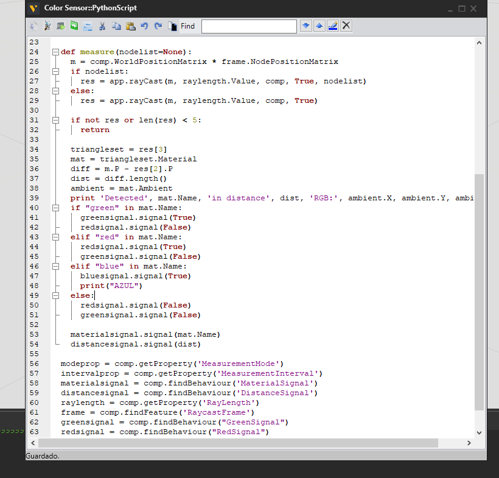499x478 pixels.
Task: Click the Cut scissors icon
Action: (102, 26)
